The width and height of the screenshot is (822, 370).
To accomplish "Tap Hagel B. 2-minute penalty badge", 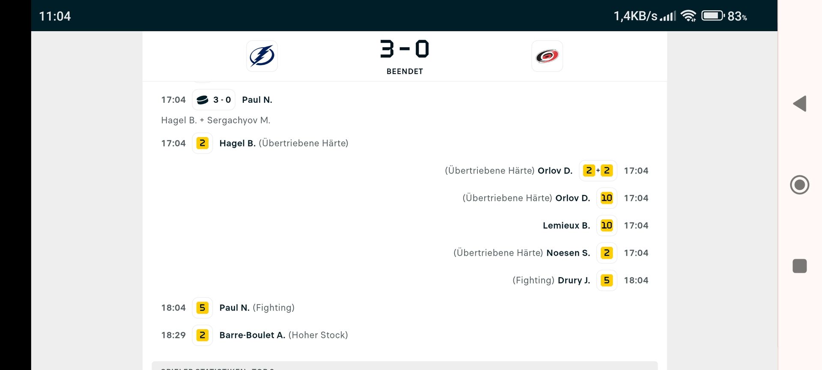I will tap(203, 143).
